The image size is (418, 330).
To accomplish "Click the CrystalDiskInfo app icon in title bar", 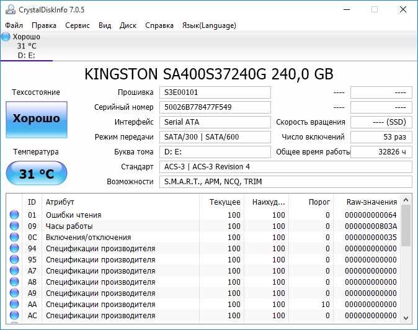I will coord(11,9).
